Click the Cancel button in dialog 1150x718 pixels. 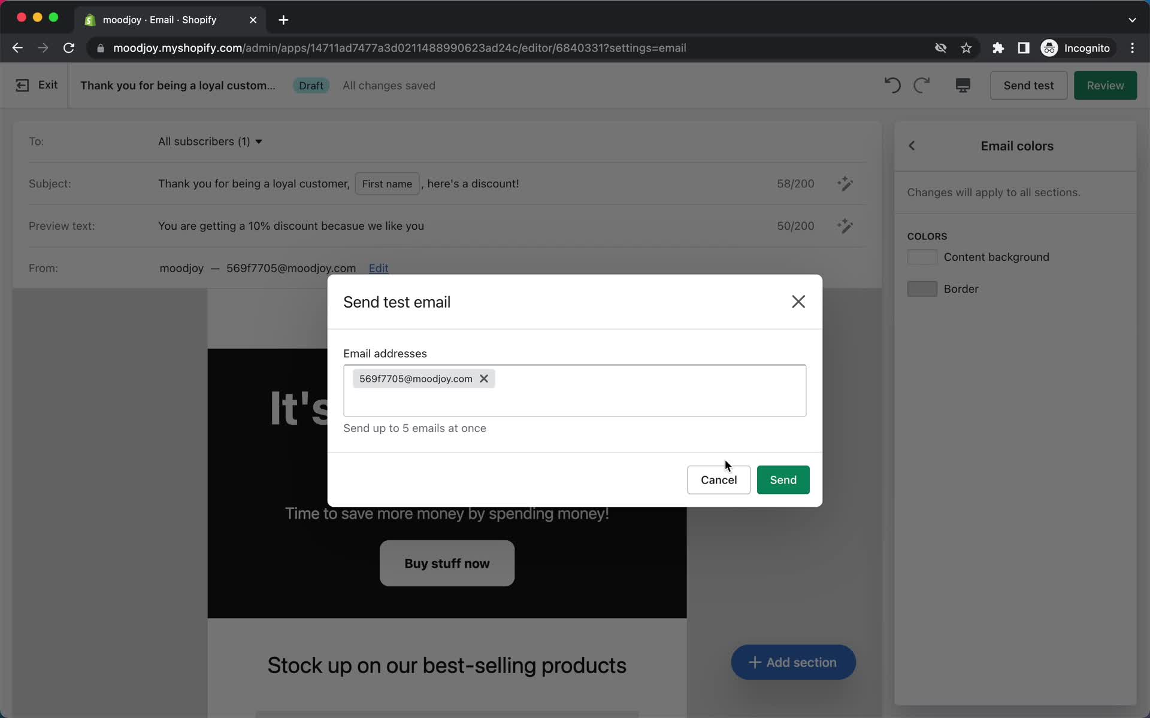tap(719, 480)
